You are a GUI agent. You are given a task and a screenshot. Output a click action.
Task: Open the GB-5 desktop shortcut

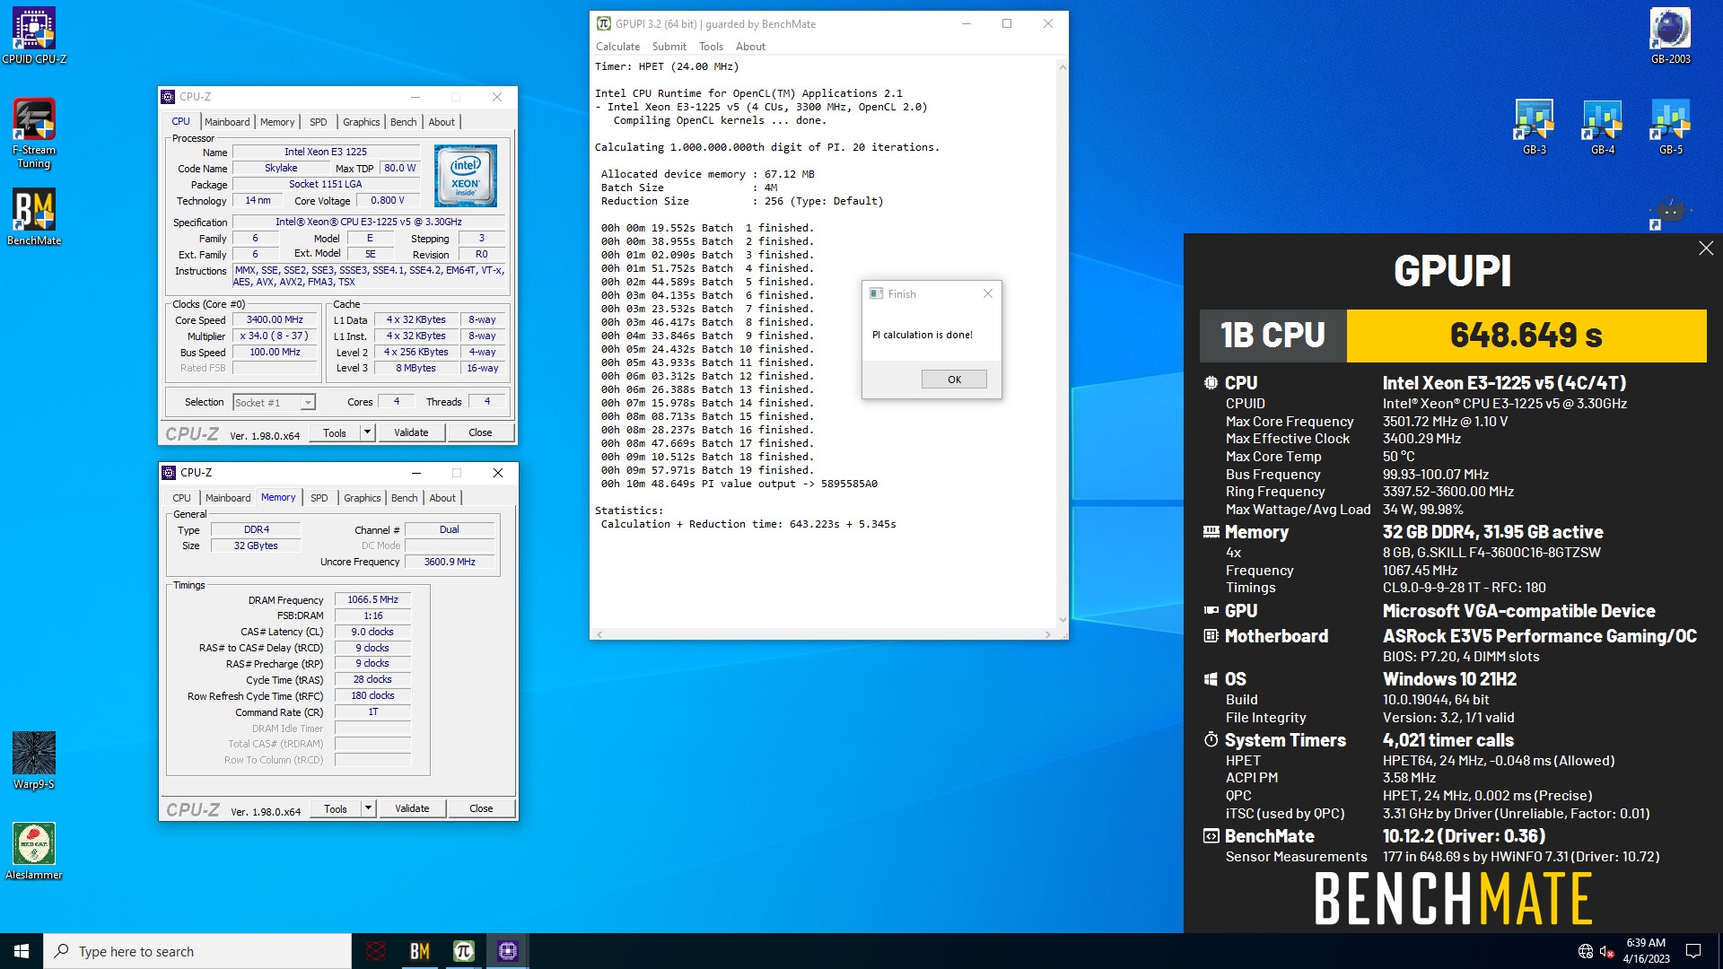click(1670, 127)
